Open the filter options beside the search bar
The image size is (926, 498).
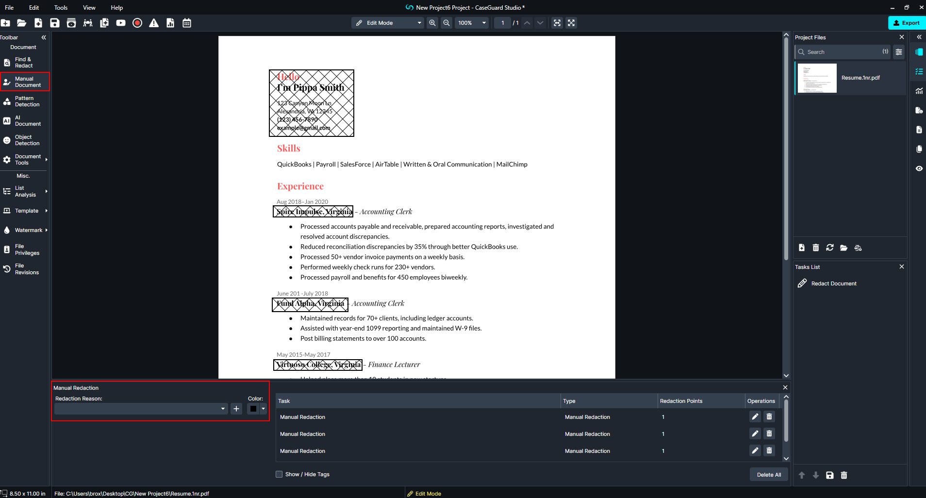click(899, 52)
